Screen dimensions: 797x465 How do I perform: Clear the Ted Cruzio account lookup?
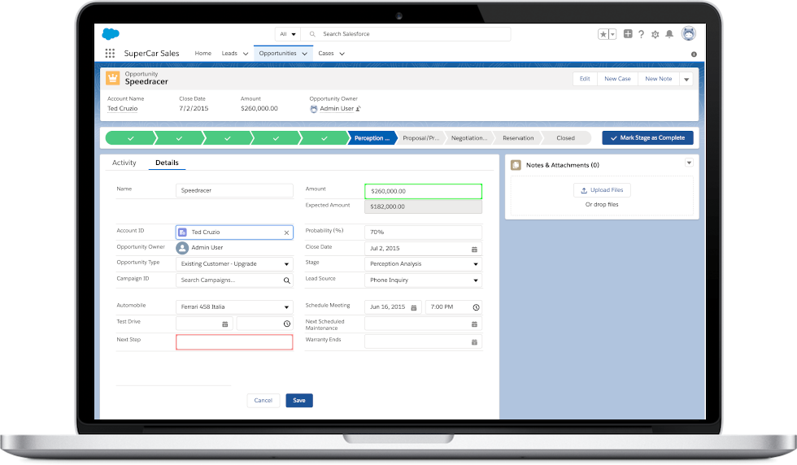286,232
